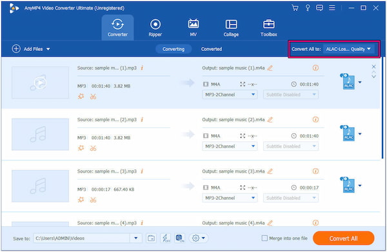Open the hamburger menu in title bar
387x252 pixels.
pyautogui.click(x=332, y=8)
